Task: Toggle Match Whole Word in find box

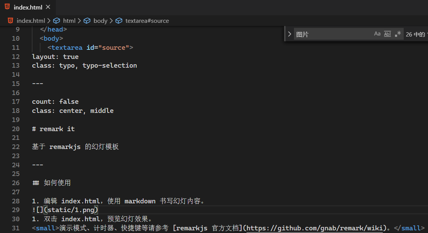Action: tap(387, 34)
